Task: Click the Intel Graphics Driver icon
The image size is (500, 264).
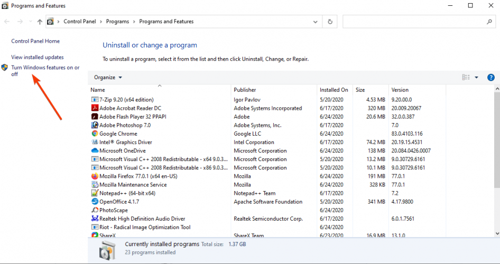Action: pyautogui.click(x=95, y=142)
